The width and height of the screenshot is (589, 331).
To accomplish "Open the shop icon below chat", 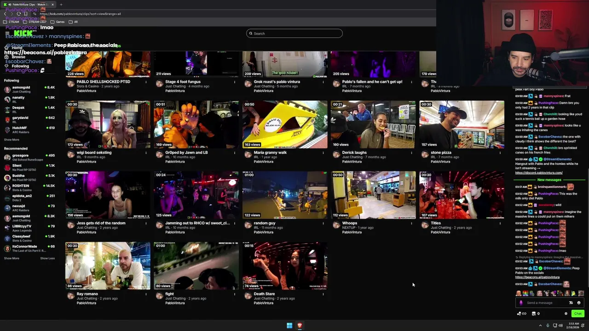I will [534, 314].
